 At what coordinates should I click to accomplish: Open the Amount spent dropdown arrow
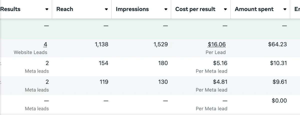pyautogui.click(x=285, y=10)
